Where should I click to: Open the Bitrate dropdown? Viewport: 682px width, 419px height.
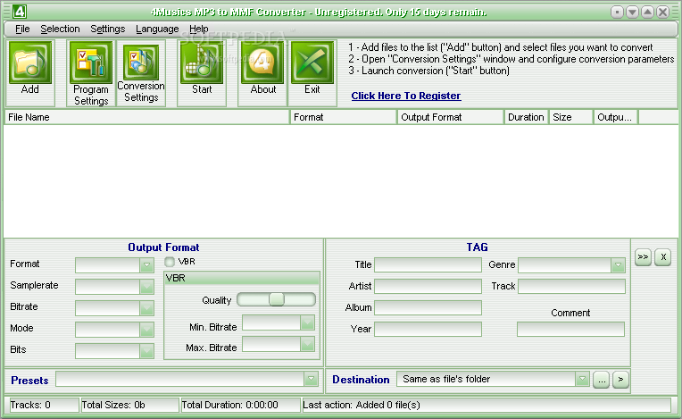click(x=147, y=308)
